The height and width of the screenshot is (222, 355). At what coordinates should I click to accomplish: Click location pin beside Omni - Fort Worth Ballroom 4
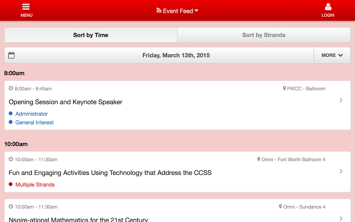[259, 159]
